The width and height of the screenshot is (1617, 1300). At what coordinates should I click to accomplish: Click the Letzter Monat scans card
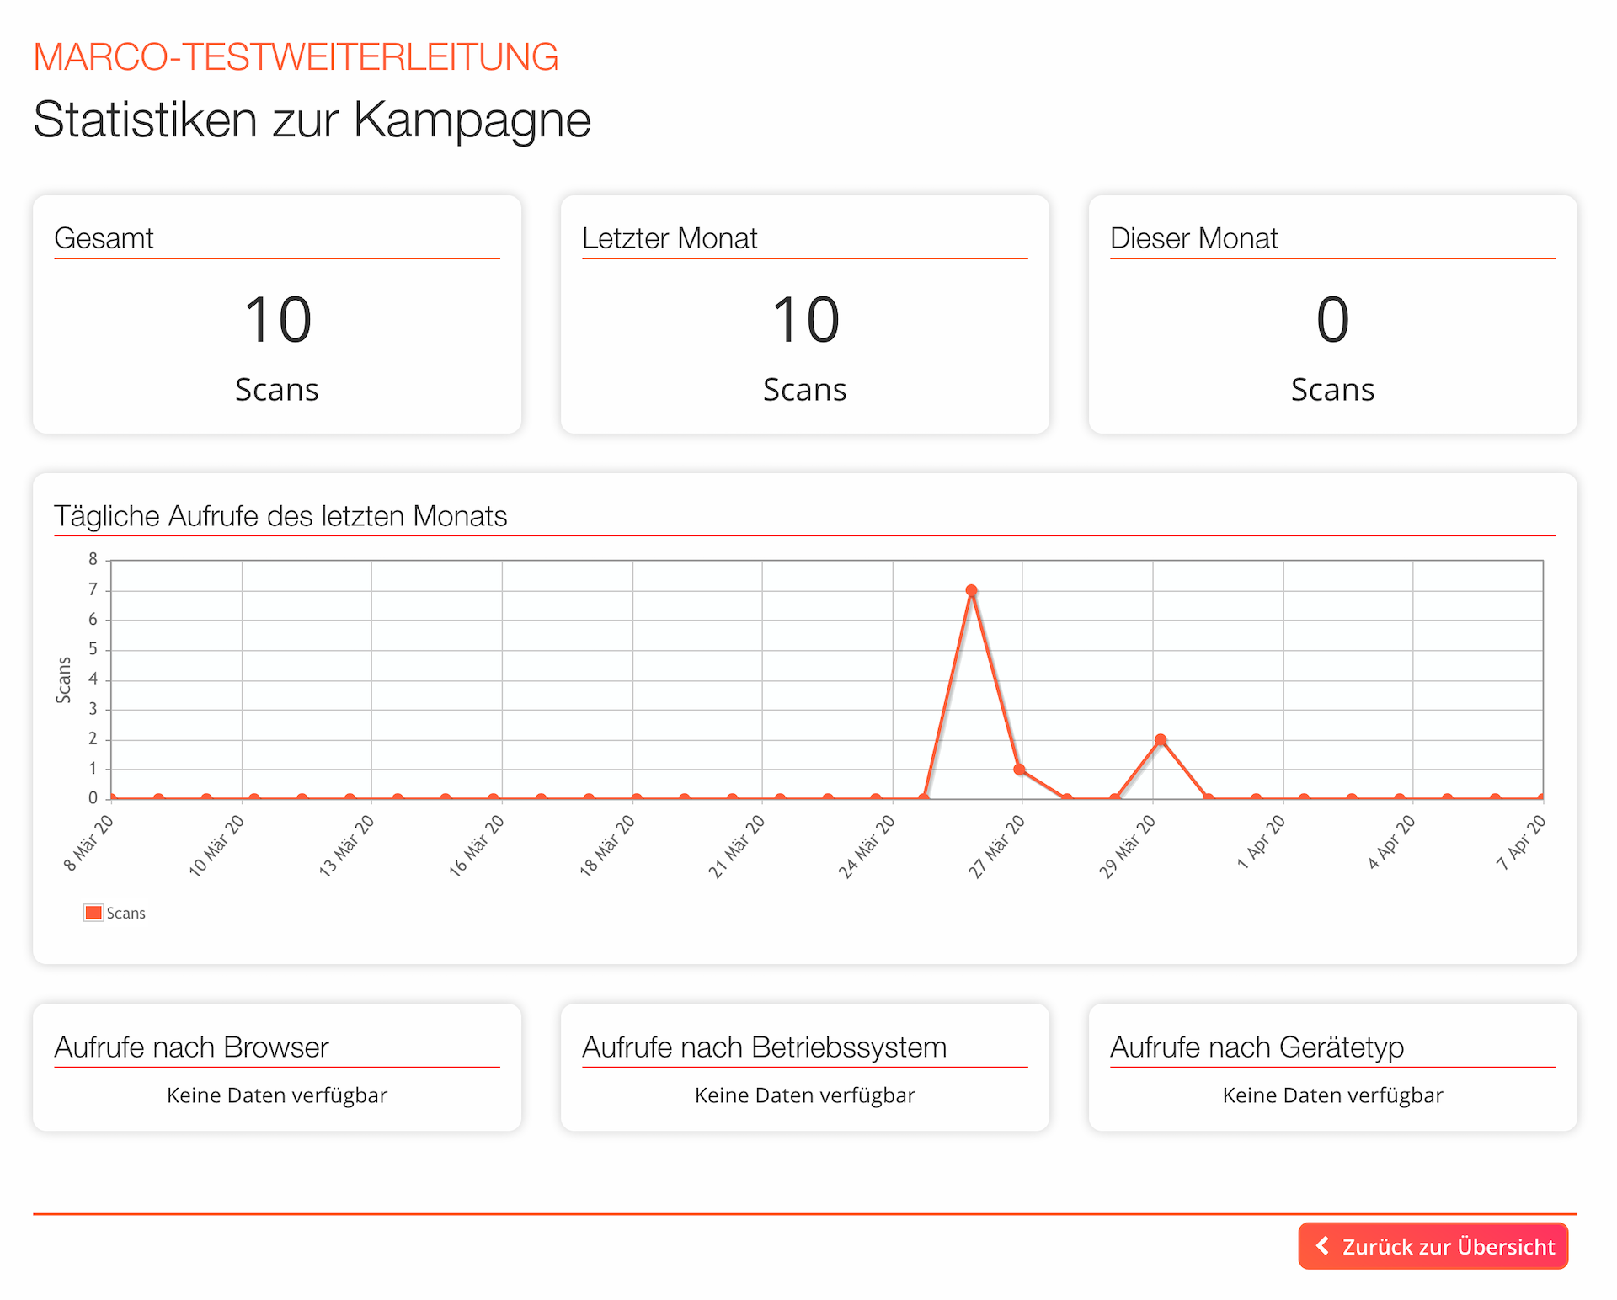(x=804, y=315)
